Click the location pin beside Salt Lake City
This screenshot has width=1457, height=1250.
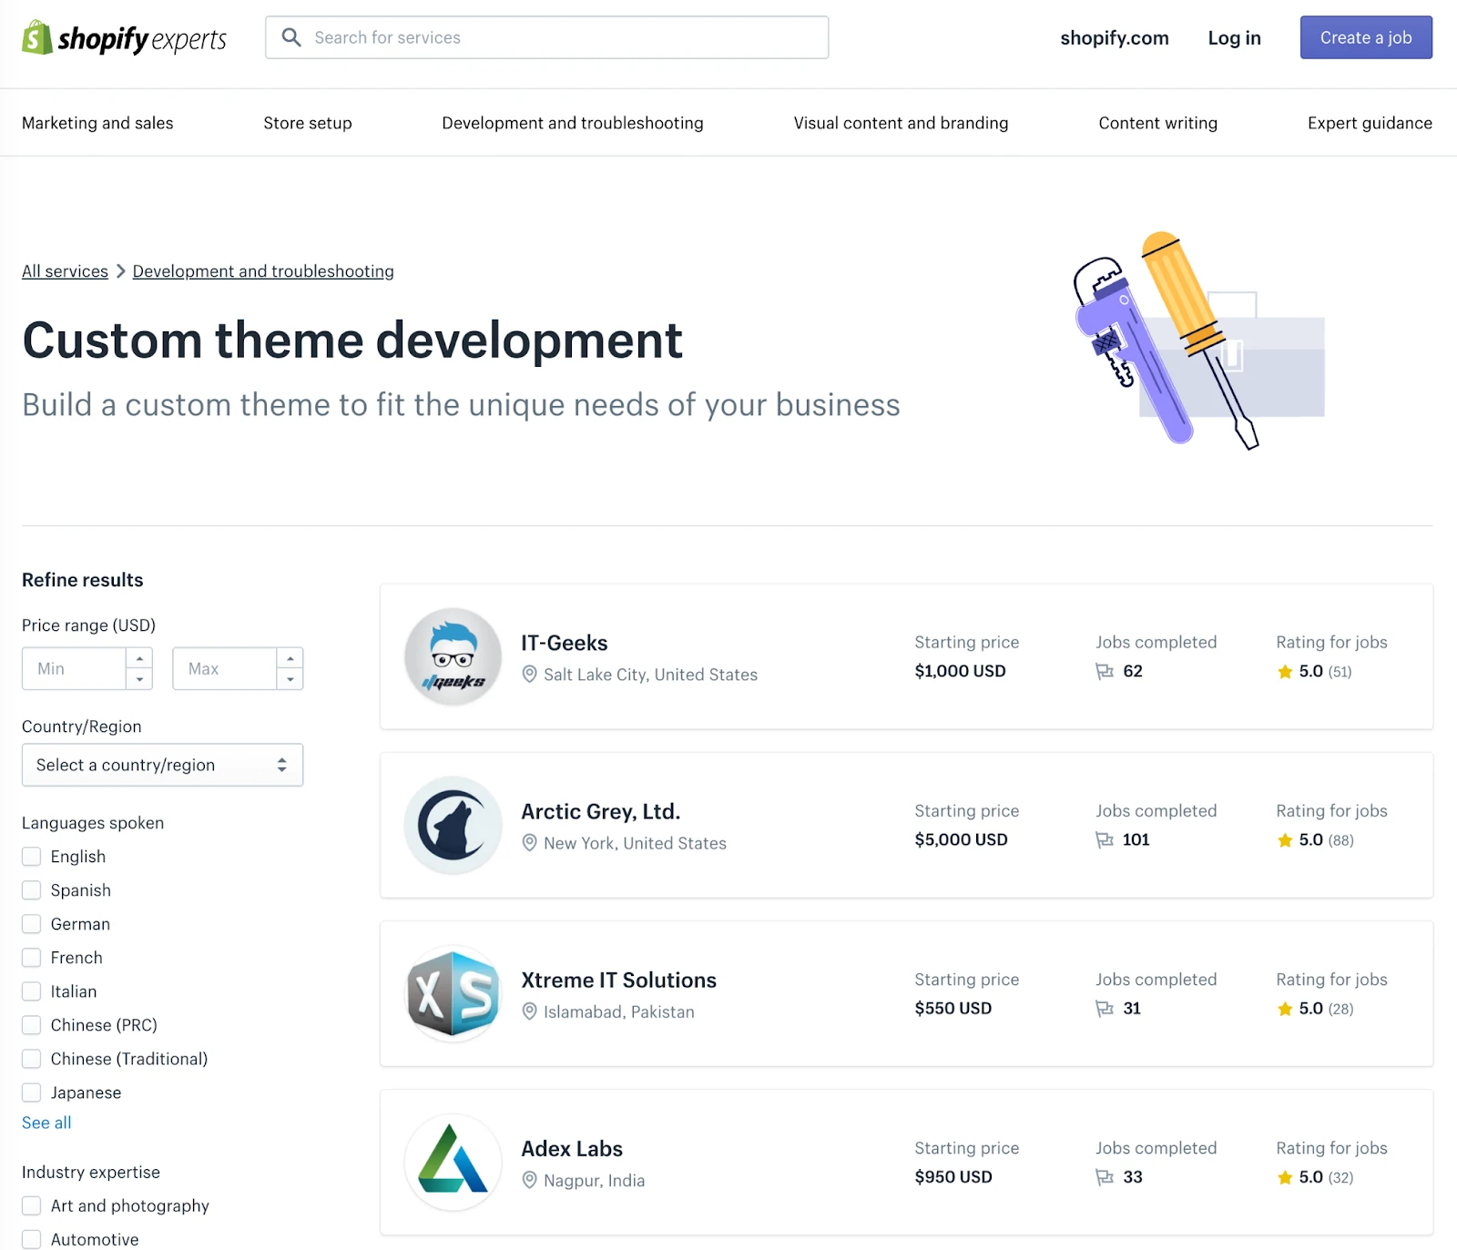click(x=529, y=675)
